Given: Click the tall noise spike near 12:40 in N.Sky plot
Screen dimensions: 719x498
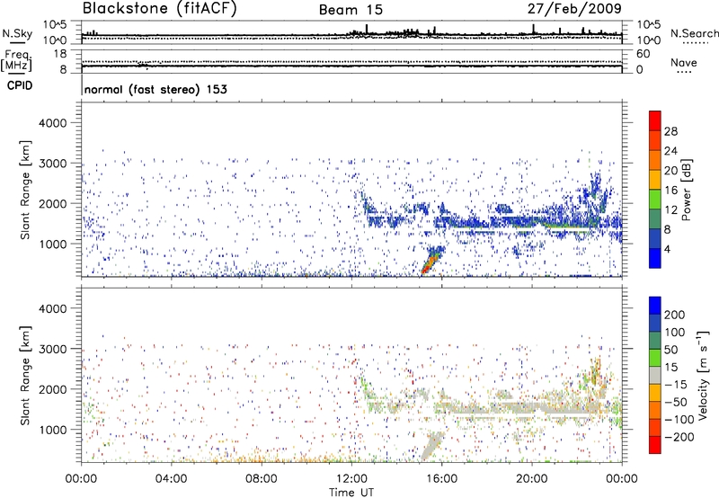Looking at the screenshot, I should click(367, 29).
